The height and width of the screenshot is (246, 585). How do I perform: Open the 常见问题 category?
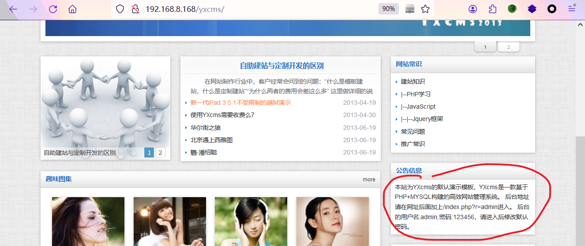[x=412, y=132]
